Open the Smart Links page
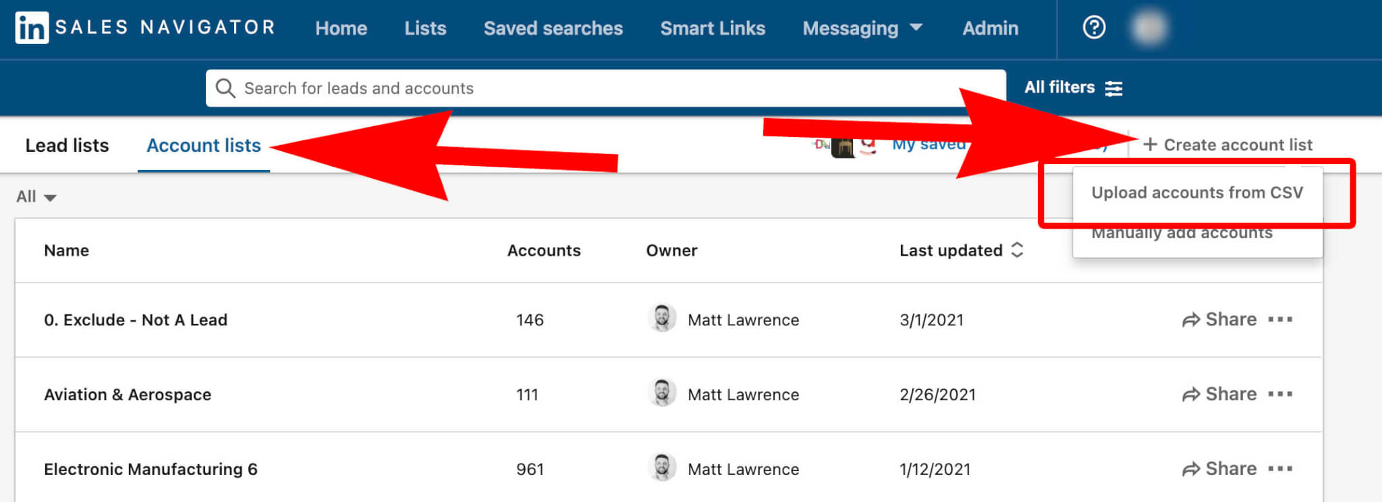The height and width of the screenshot is (502, 1382). click(x=713, y=28)
